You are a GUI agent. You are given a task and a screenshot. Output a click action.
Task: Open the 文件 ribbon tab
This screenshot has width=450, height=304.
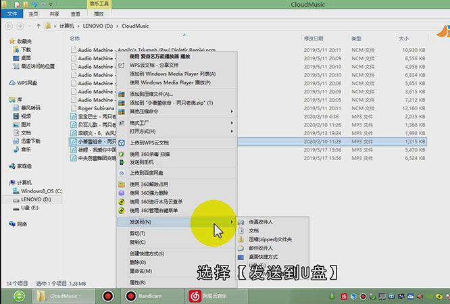click(x=12, y=14)
